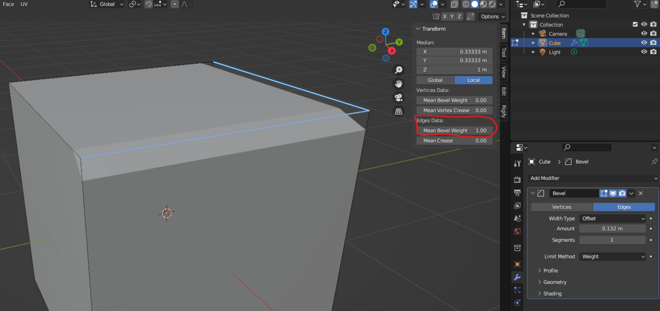This screenshot has width=660, height=311.
Task: Expand the Cube item in the outliner
Action: click(533, 43)
